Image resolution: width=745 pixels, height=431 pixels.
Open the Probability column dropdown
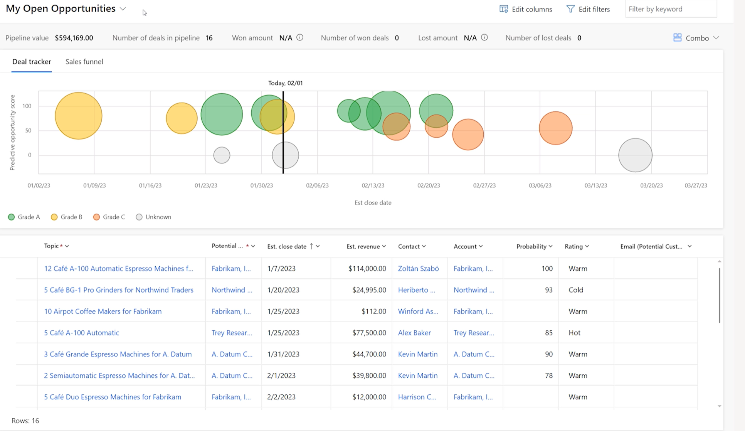550,246
